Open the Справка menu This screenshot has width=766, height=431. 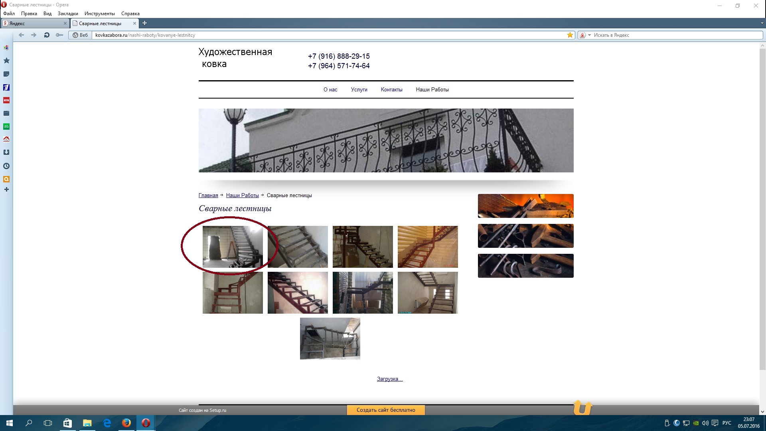[x=130, y=14]
